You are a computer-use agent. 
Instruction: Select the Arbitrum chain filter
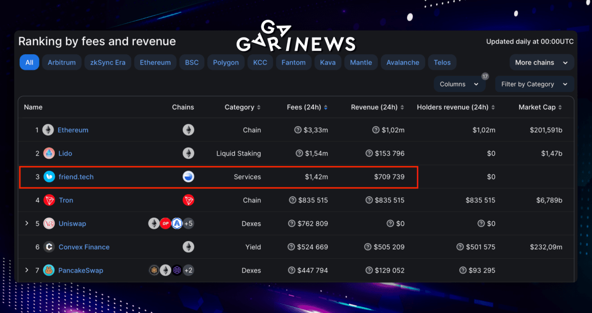(x=62, y=63)
